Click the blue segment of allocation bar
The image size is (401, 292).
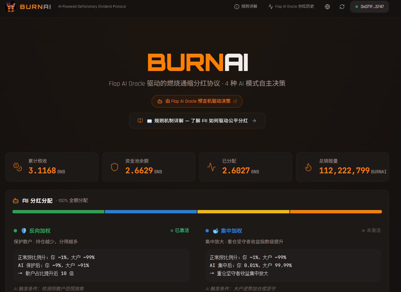151,212
